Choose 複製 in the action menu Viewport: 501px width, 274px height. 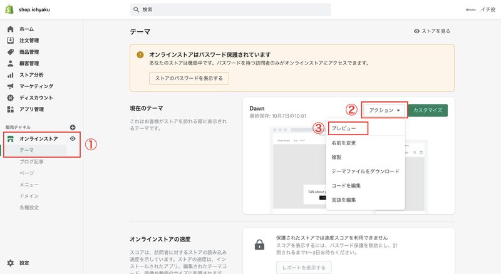[x=336, y=157]
